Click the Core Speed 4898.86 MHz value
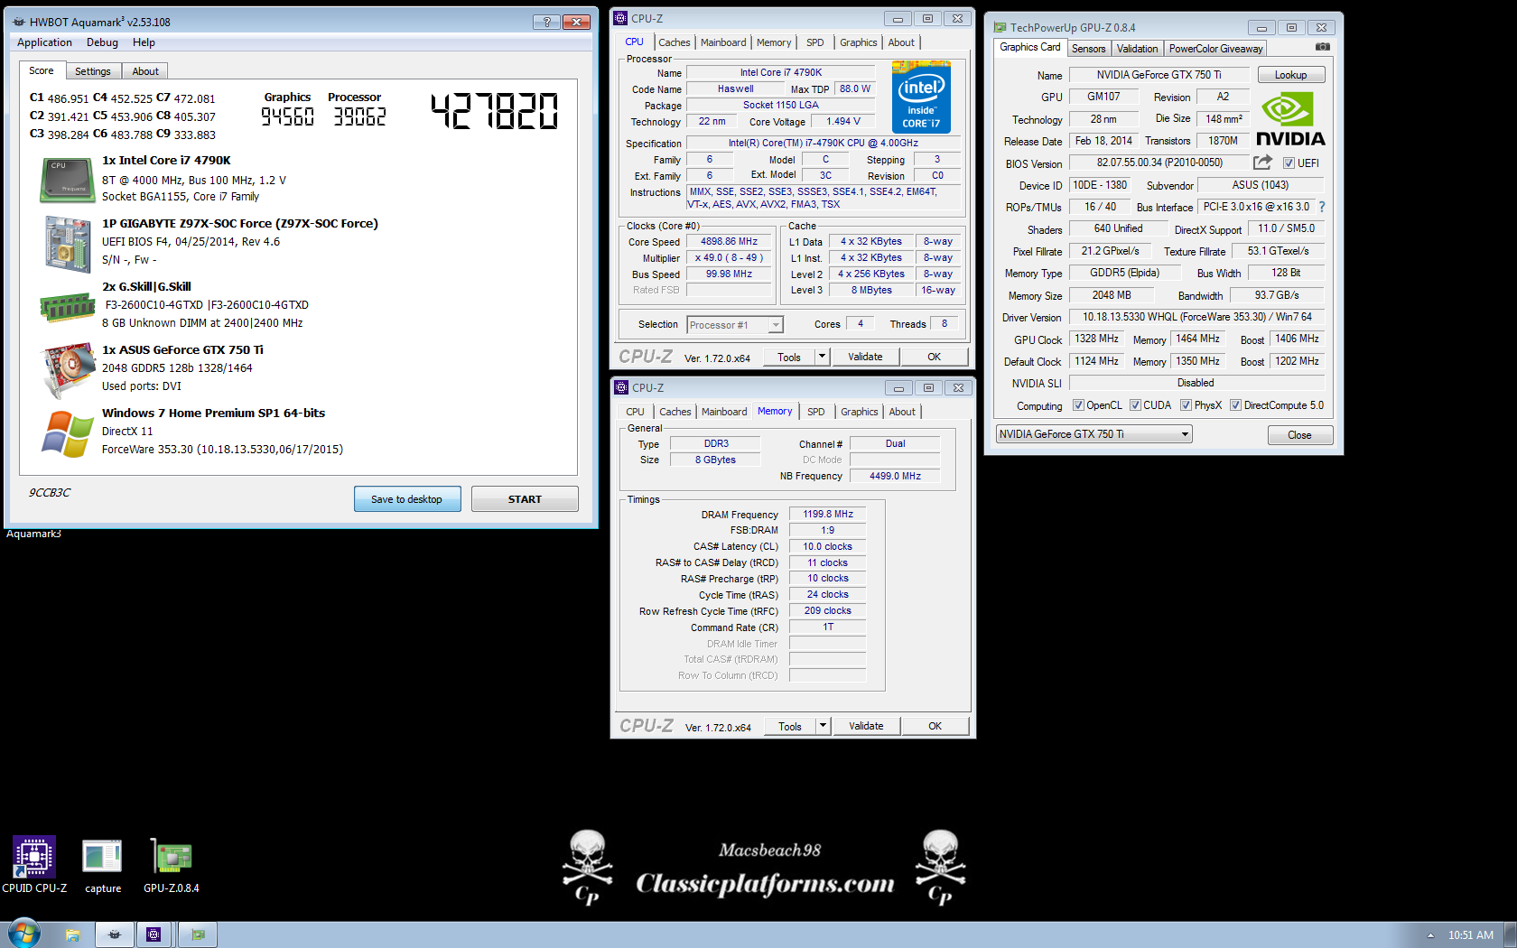Screen dimensions: 1517x948 coord(729,241)
